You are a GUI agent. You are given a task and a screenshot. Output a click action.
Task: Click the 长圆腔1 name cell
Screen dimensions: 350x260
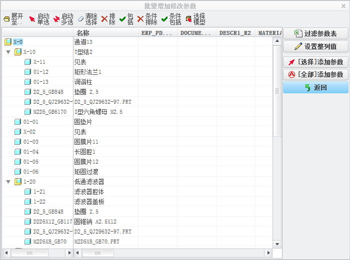coord(105,152)
